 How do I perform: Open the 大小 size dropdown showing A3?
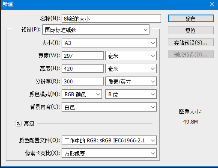point(109,43)
